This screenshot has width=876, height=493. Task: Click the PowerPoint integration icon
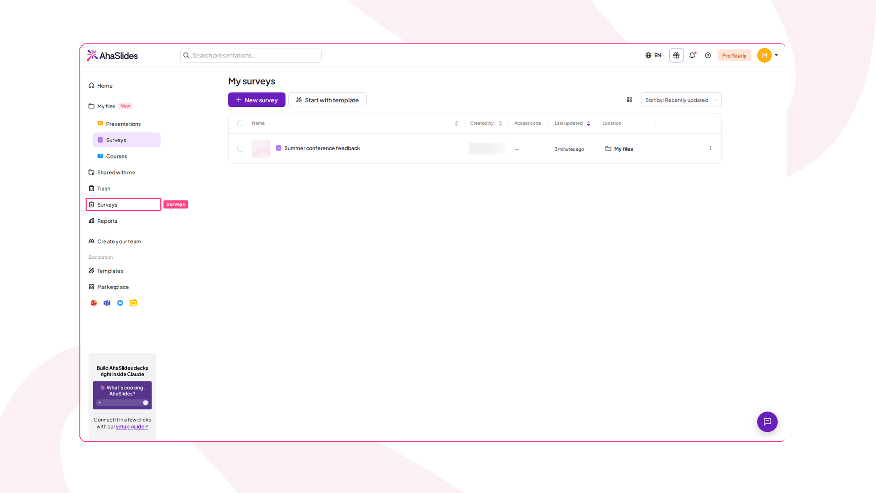(x=94, y=303)
